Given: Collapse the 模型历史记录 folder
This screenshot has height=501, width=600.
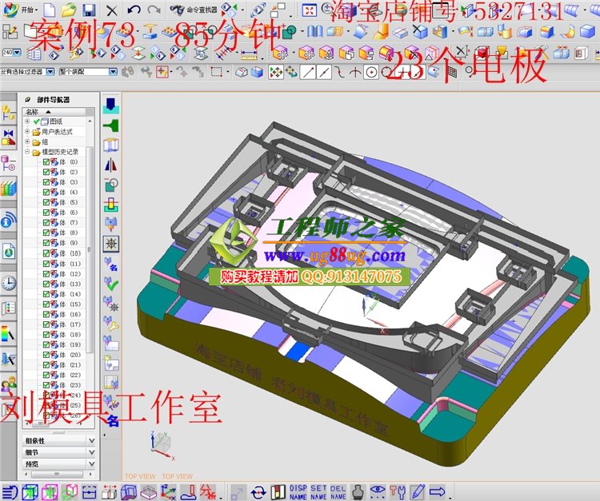Looking at the screenshot, I should pos(27,152).
